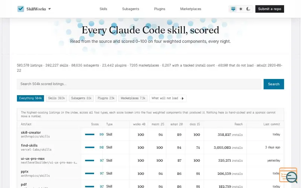Open the pdf listing

(24, 185)
